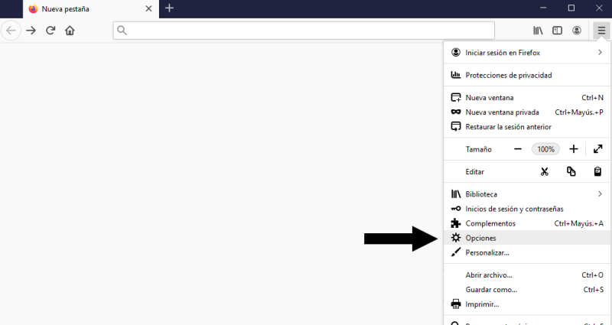Expand Iniciar sesión en Firefox entry
The image size is (612, 325).
click(528, 53)
